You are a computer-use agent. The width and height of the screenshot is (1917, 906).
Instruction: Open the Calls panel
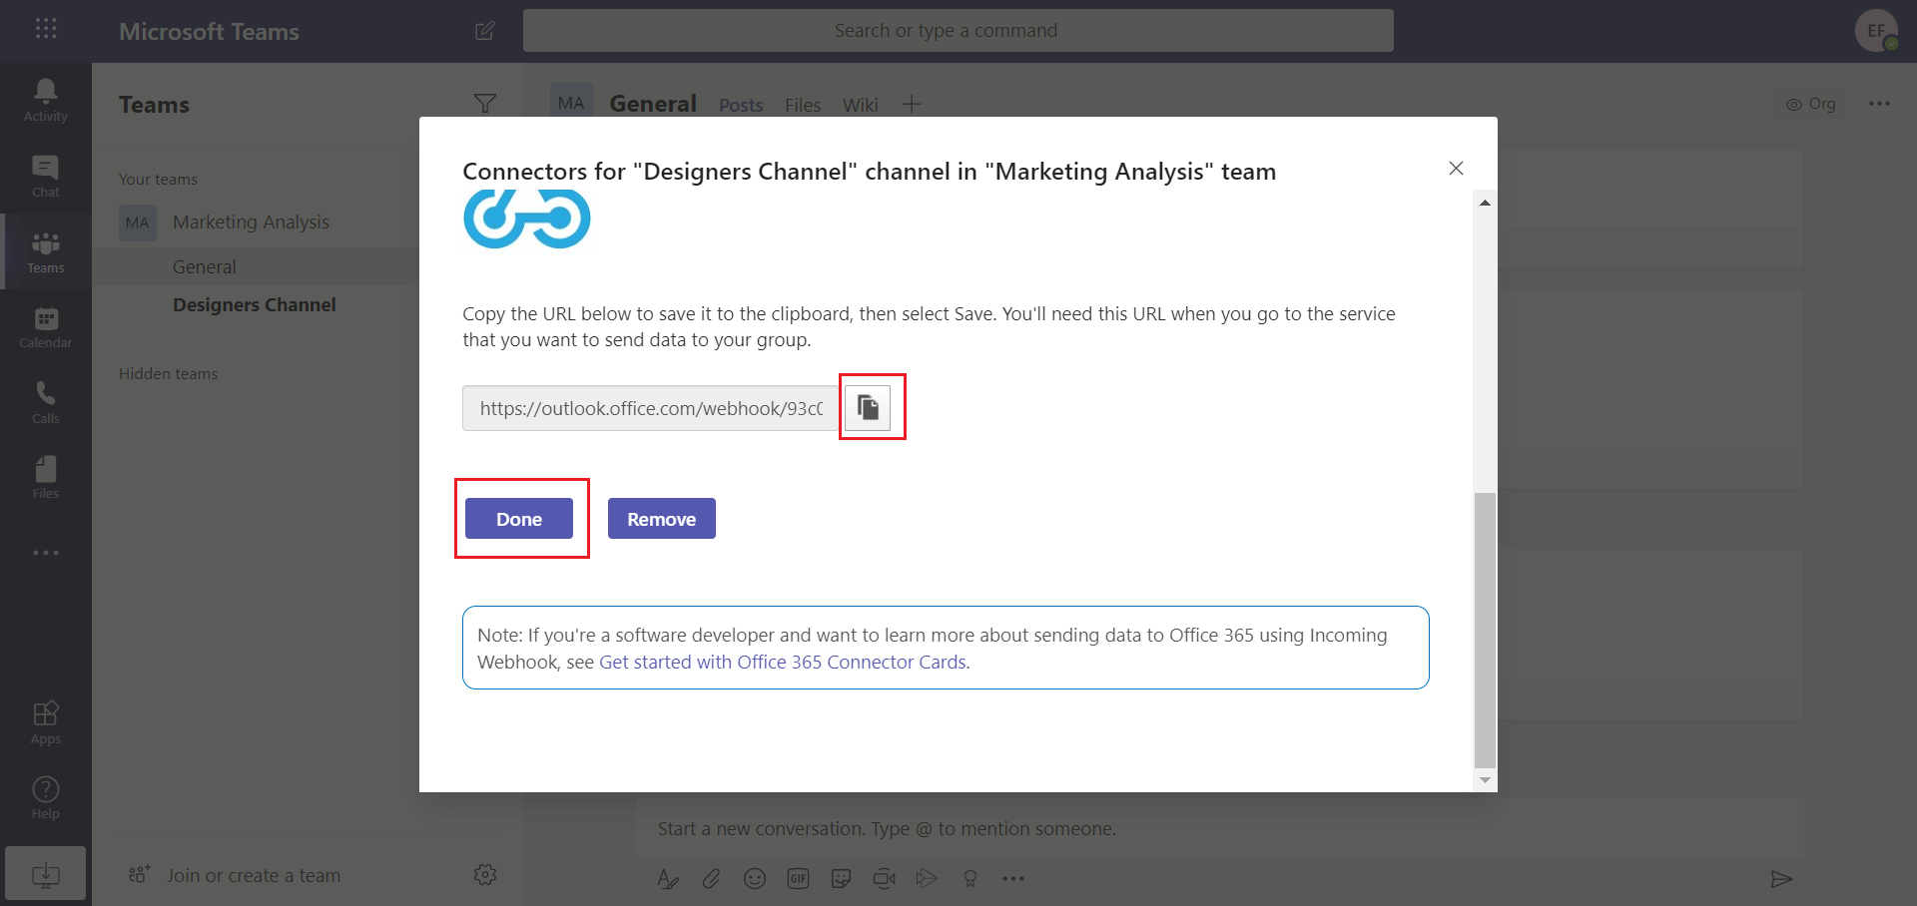tap(45, 402)
